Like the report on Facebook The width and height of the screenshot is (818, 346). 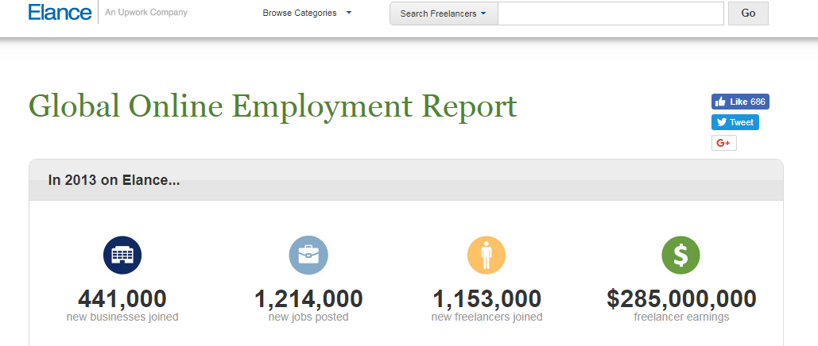pos(740,102)
